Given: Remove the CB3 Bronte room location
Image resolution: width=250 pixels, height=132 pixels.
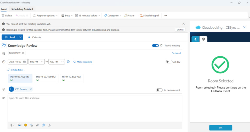Looking at the screenshot, I should pyautogui.click(x=31, y=89).
